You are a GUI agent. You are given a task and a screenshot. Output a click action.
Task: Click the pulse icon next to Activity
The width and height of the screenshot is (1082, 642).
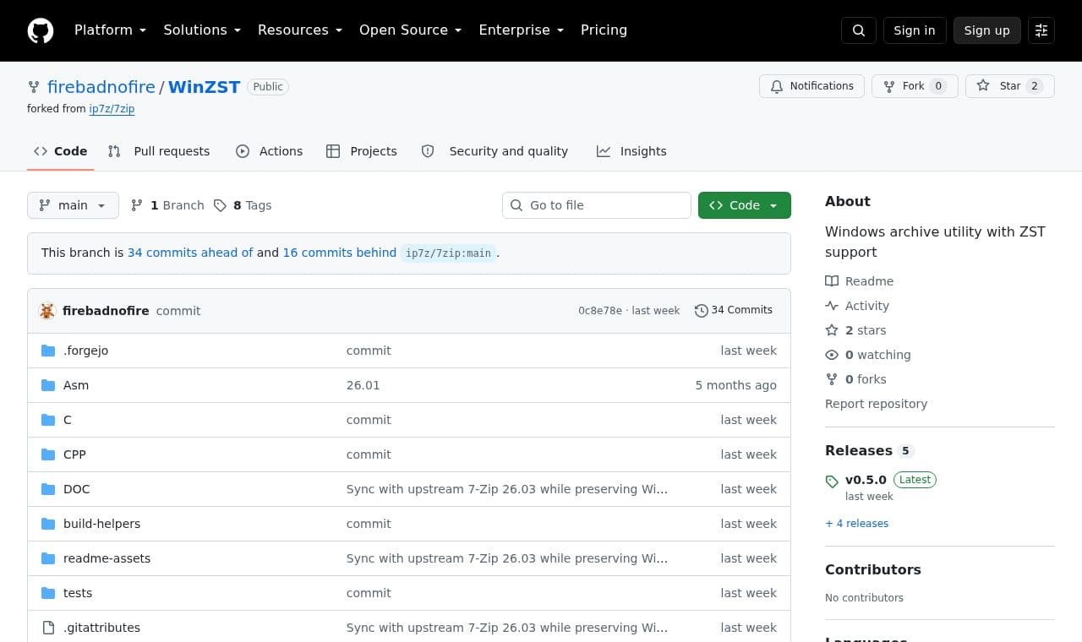click(x=832, y=306)
